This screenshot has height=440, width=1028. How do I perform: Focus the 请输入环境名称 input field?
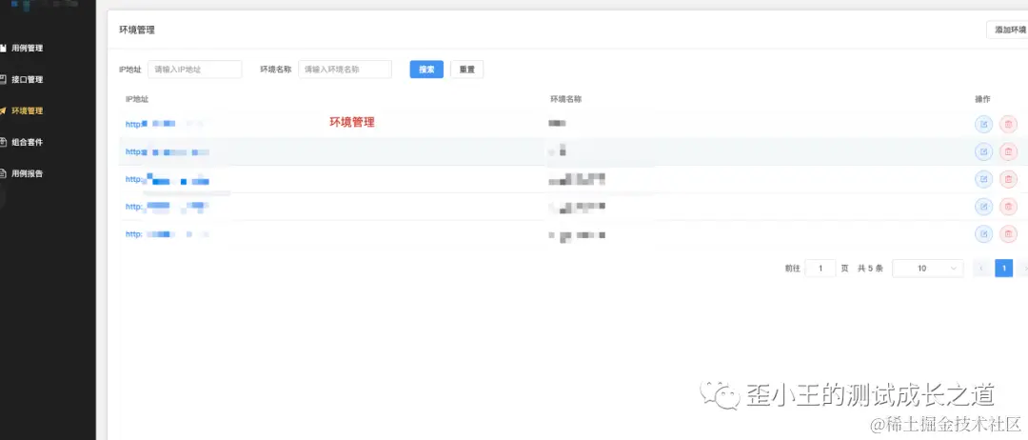tap(345, 70)
